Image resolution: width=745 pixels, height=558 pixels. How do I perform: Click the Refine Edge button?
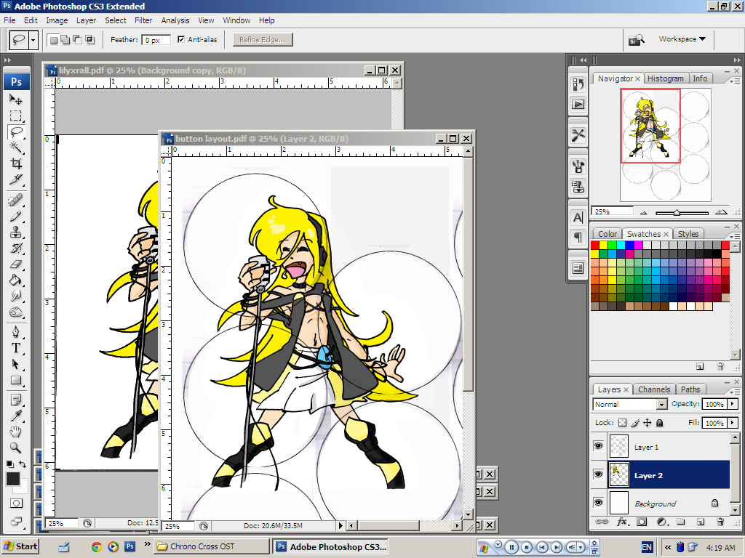point(262,40)
